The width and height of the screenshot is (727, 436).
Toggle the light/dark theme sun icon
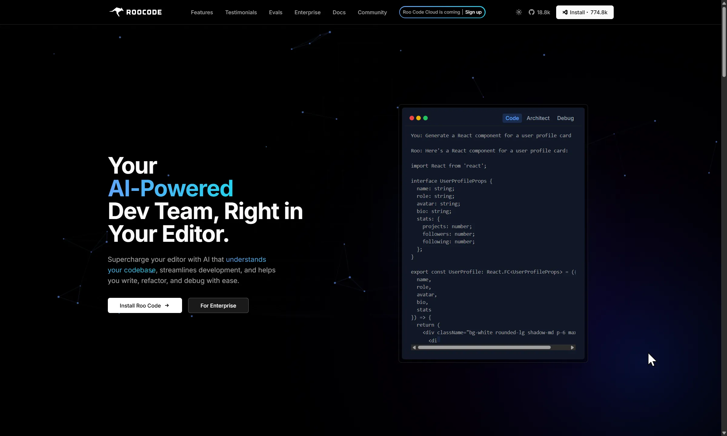[x=519, y=12]
